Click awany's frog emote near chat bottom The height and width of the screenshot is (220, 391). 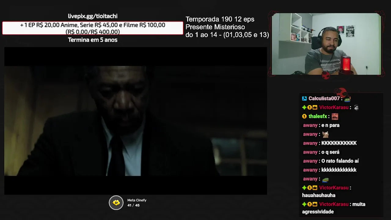pos(325,179)
